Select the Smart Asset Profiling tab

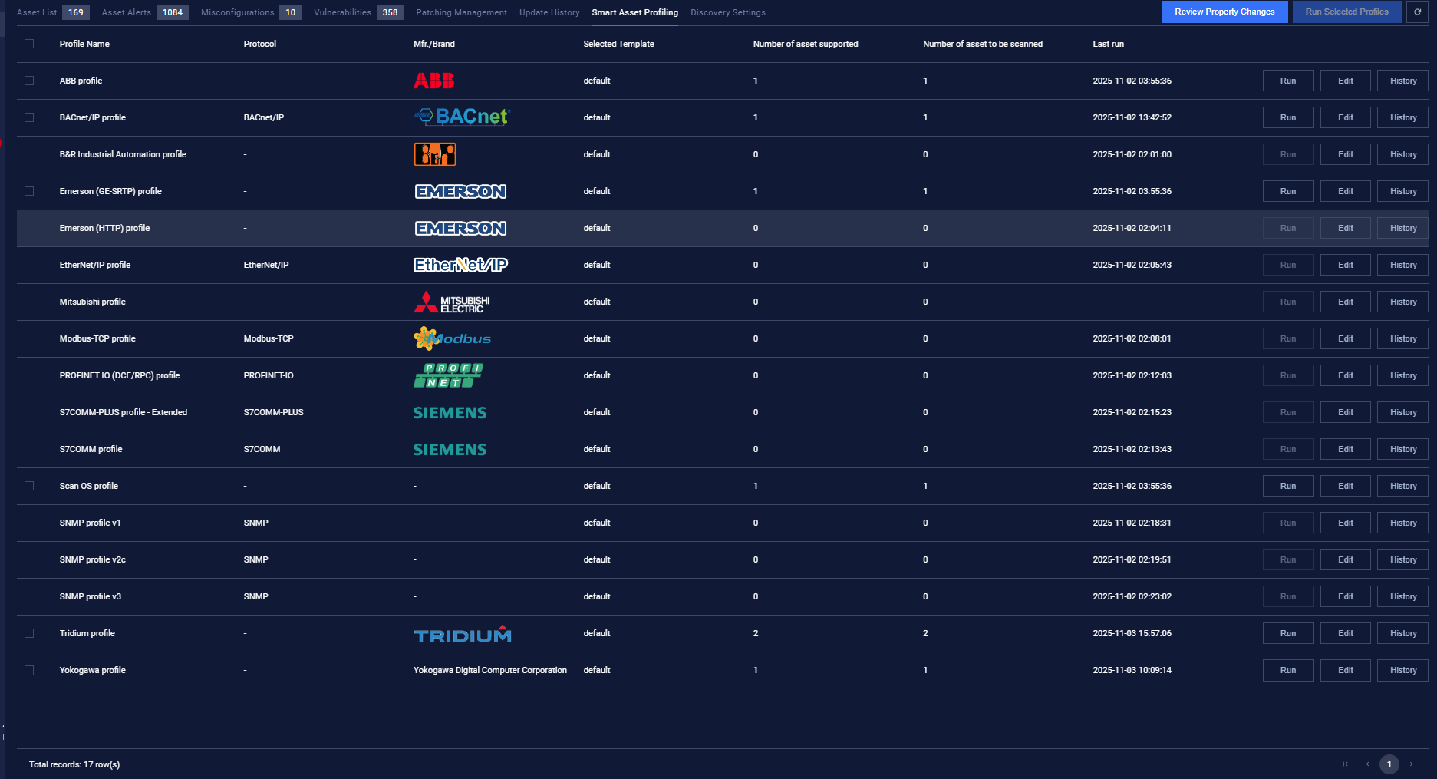point(635,12)
